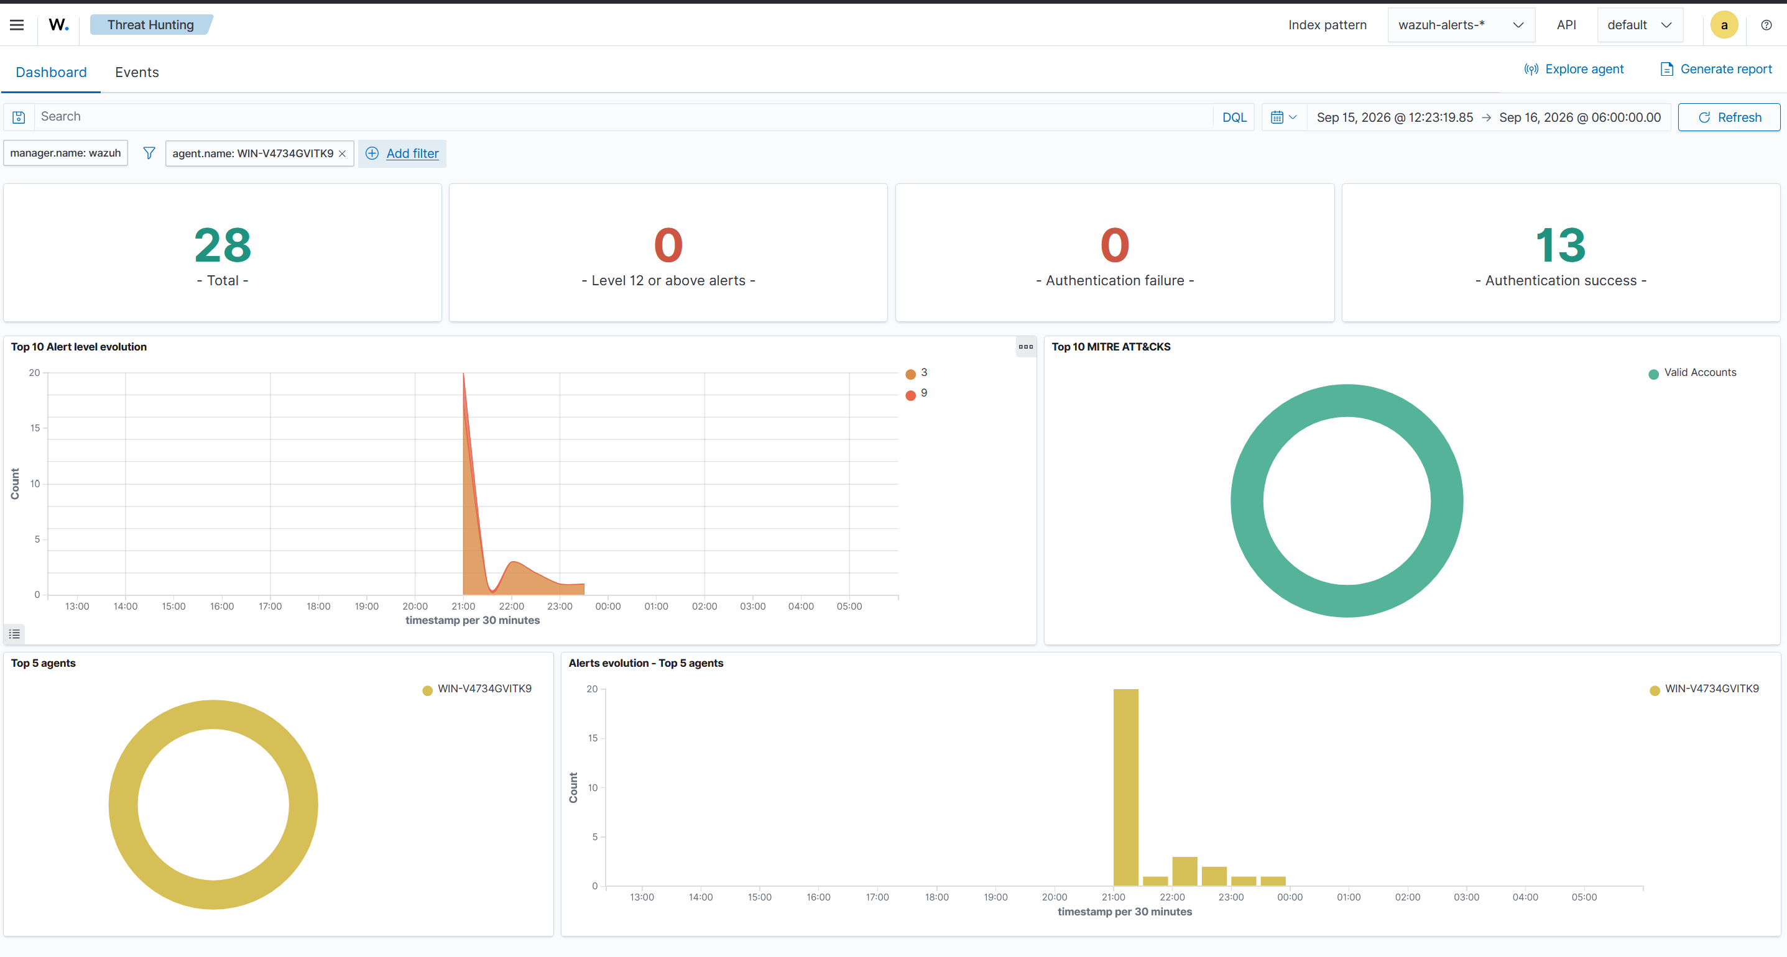This screenshot has width=1787, height=957.
Task: Open the help question-mark icon
Action: tap(1766, 25)
